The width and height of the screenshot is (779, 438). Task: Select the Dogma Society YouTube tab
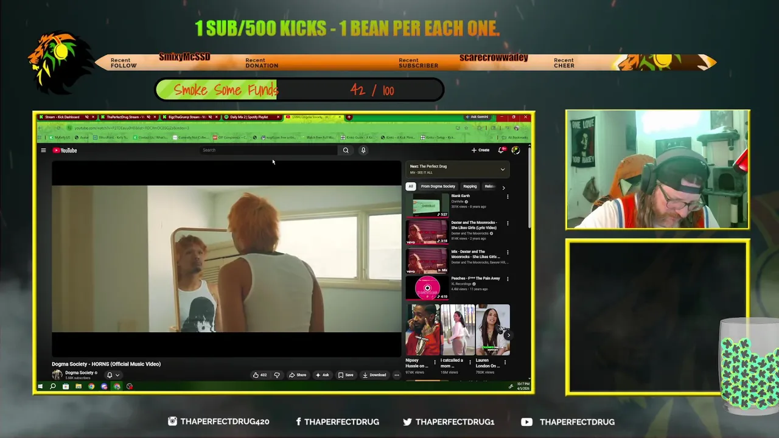[x=313, y=117]
